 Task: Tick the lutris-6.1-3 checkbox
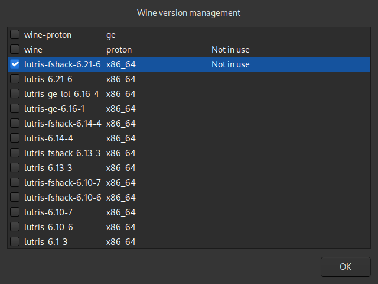pos(15,241)
